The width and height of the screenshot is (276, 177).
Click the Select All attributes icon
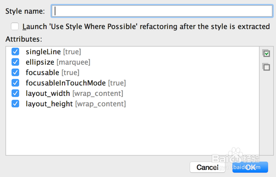266,53
